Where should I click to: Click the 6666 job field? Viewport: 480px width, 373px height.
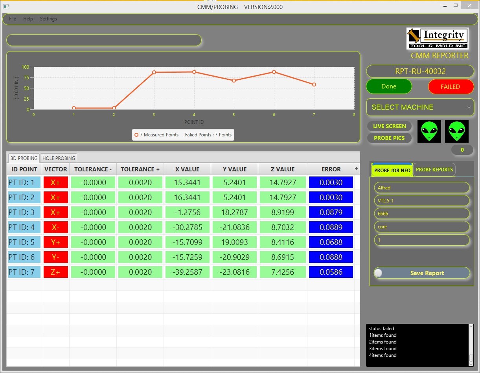[x=422, y=213]
